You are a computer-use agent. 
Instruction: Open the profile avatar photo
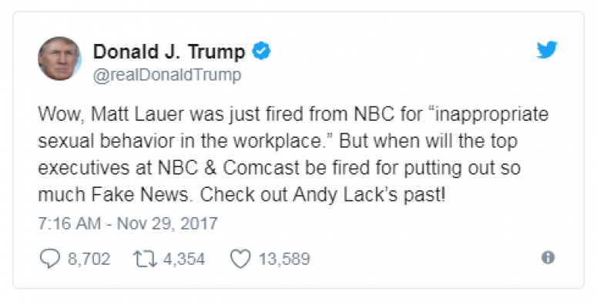(x=59, y=59)
